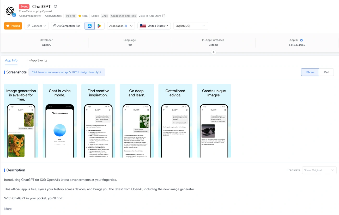Image resolution: width=339 pixels, height=215 pixels.
Task: Click the plus icon in As Competitor For
Action: pyautogui.click(x=55, y=26)
